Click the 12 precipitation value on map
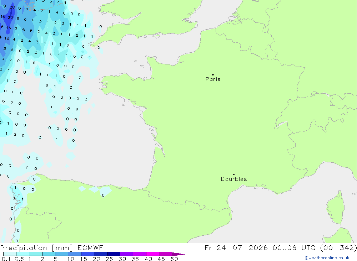The width and height of the screenshot is (357, 261). 7,38
